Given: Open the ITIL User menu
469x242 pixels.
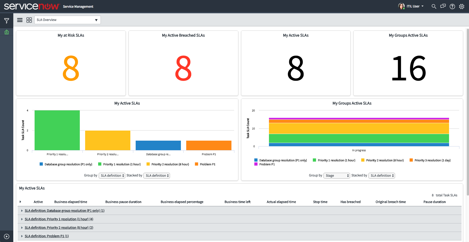Looking at the screenshot, I should 415,6.
